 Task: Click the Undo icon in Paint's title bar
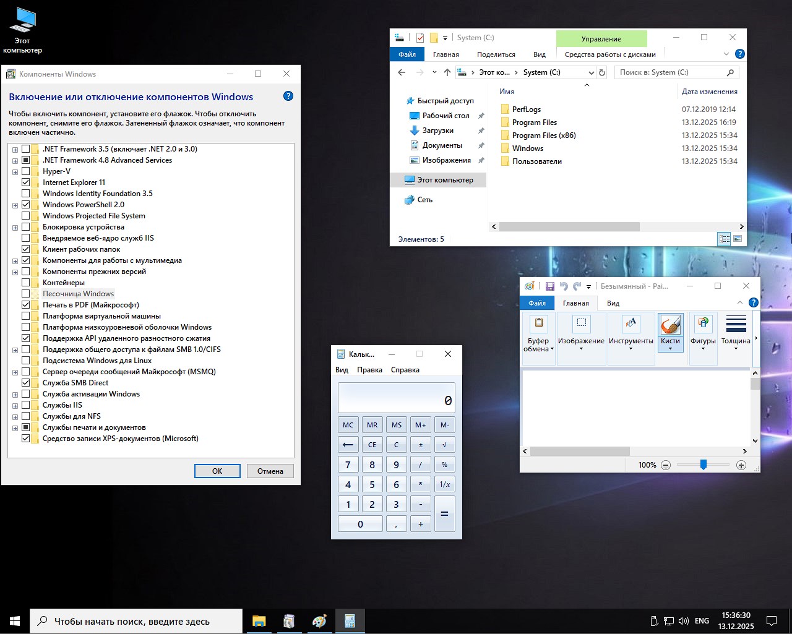(563, 286)
